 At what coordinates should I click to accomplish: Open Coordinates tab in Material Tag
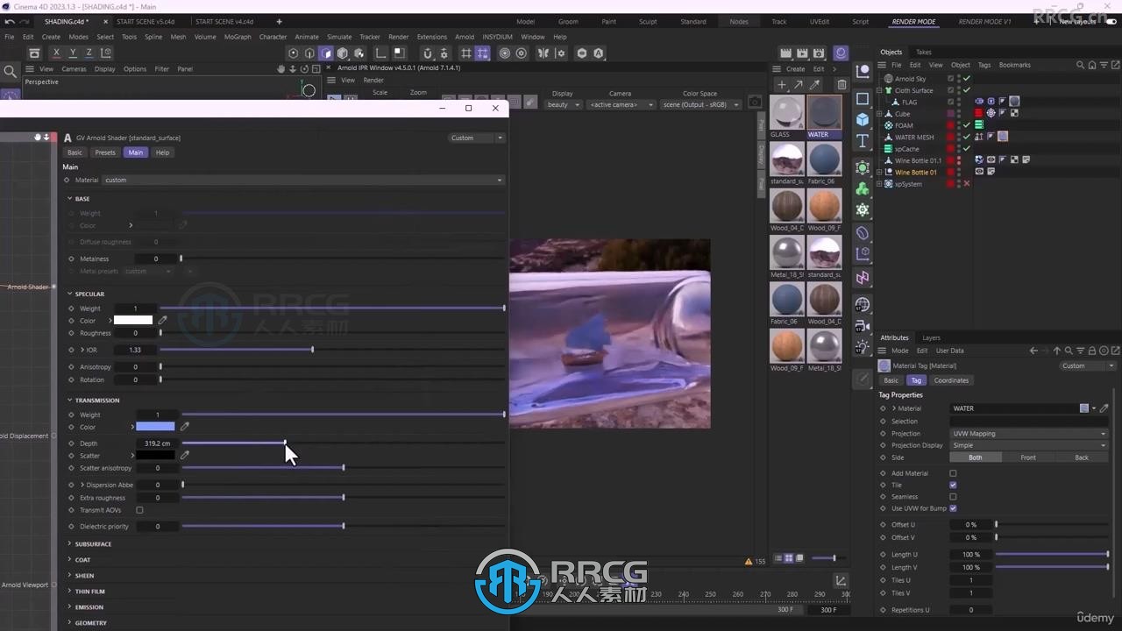(951, 380)
